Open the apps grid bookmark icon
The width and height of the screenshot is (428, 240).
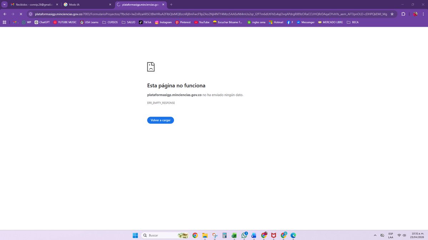(x=4, y=22)
